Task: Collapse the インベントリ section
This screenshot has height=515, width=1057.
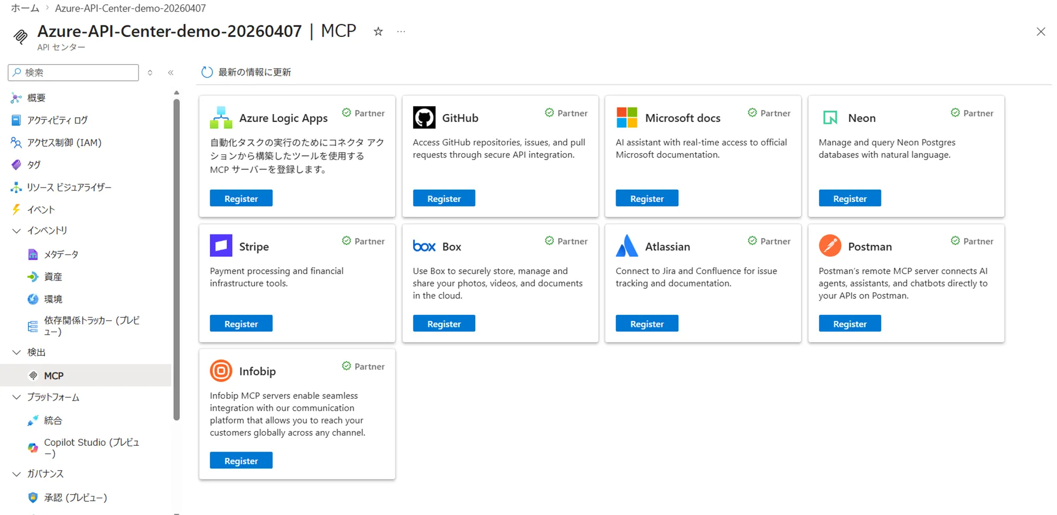Action: 16,231
